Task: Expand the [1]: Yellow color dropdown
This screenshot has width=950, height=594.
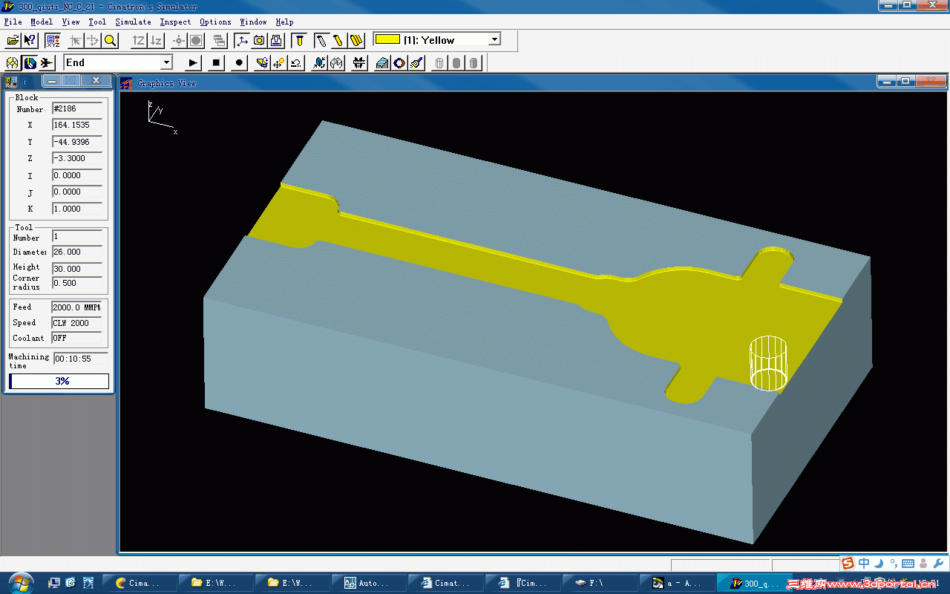Action: [495, 39]
